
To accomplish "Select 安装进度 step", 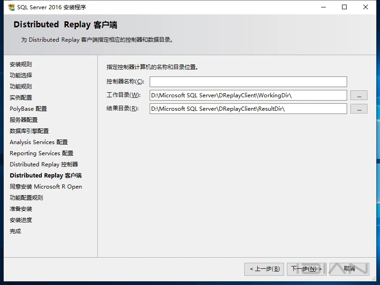I will click(x=21, y=220).
